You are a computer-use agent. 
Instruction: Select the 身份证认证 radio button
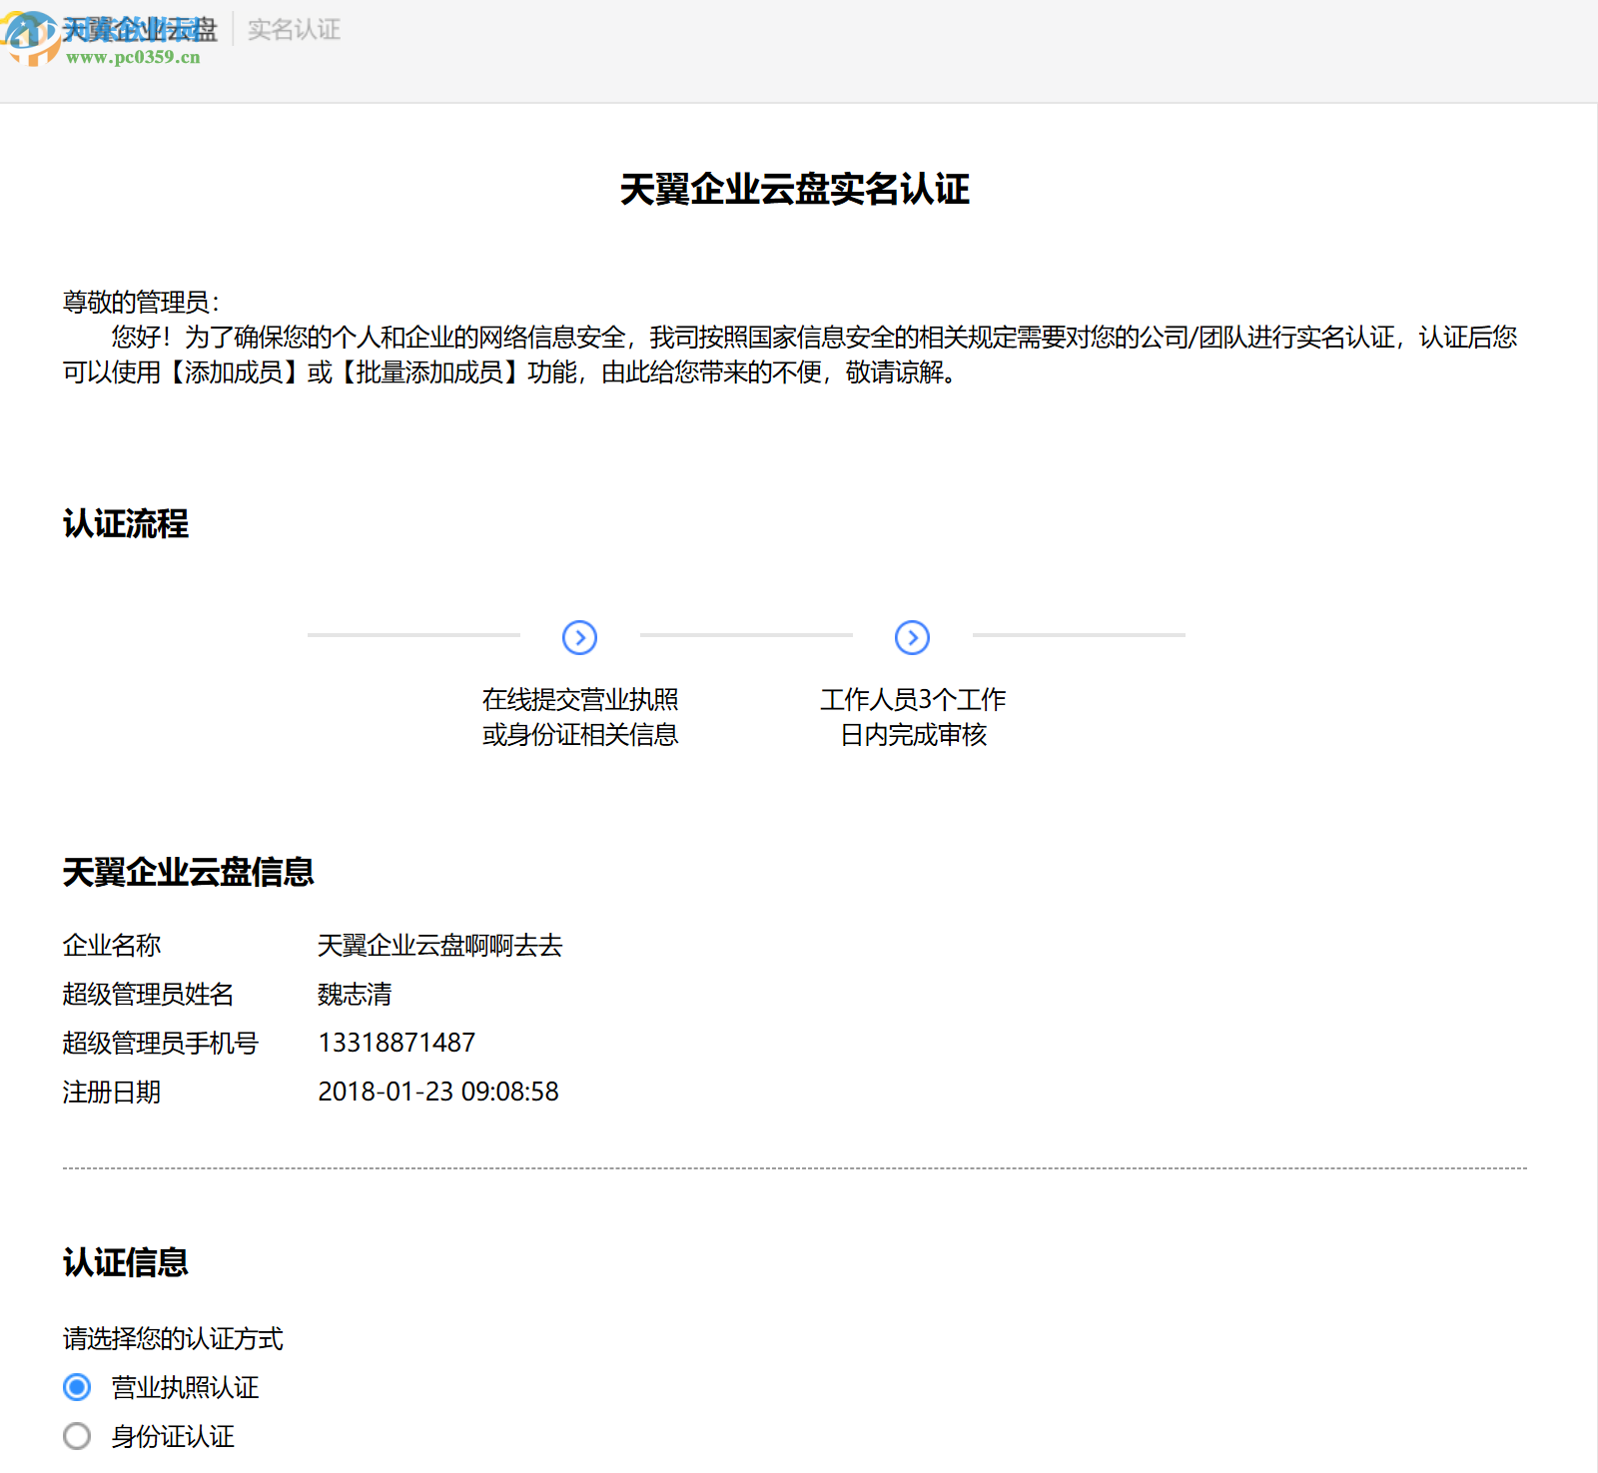tap(75, 1435)
